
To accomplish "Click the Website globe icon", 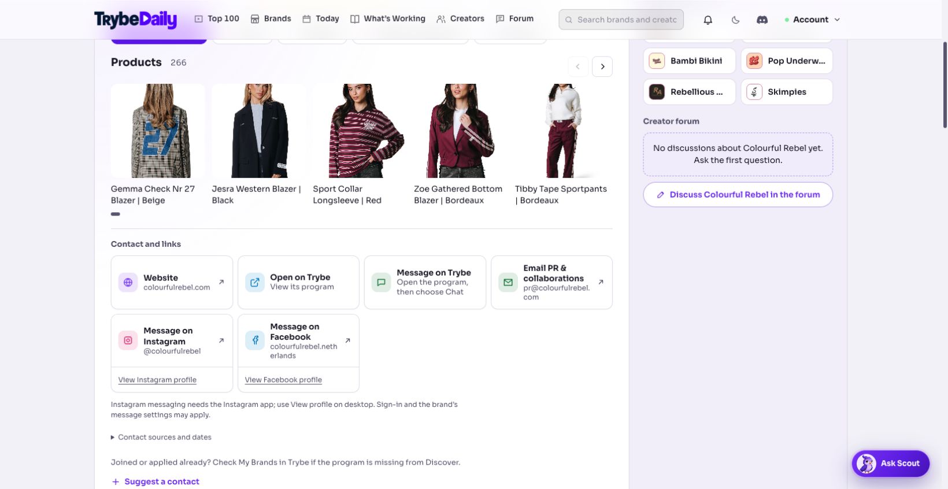I will pos(128,283).
